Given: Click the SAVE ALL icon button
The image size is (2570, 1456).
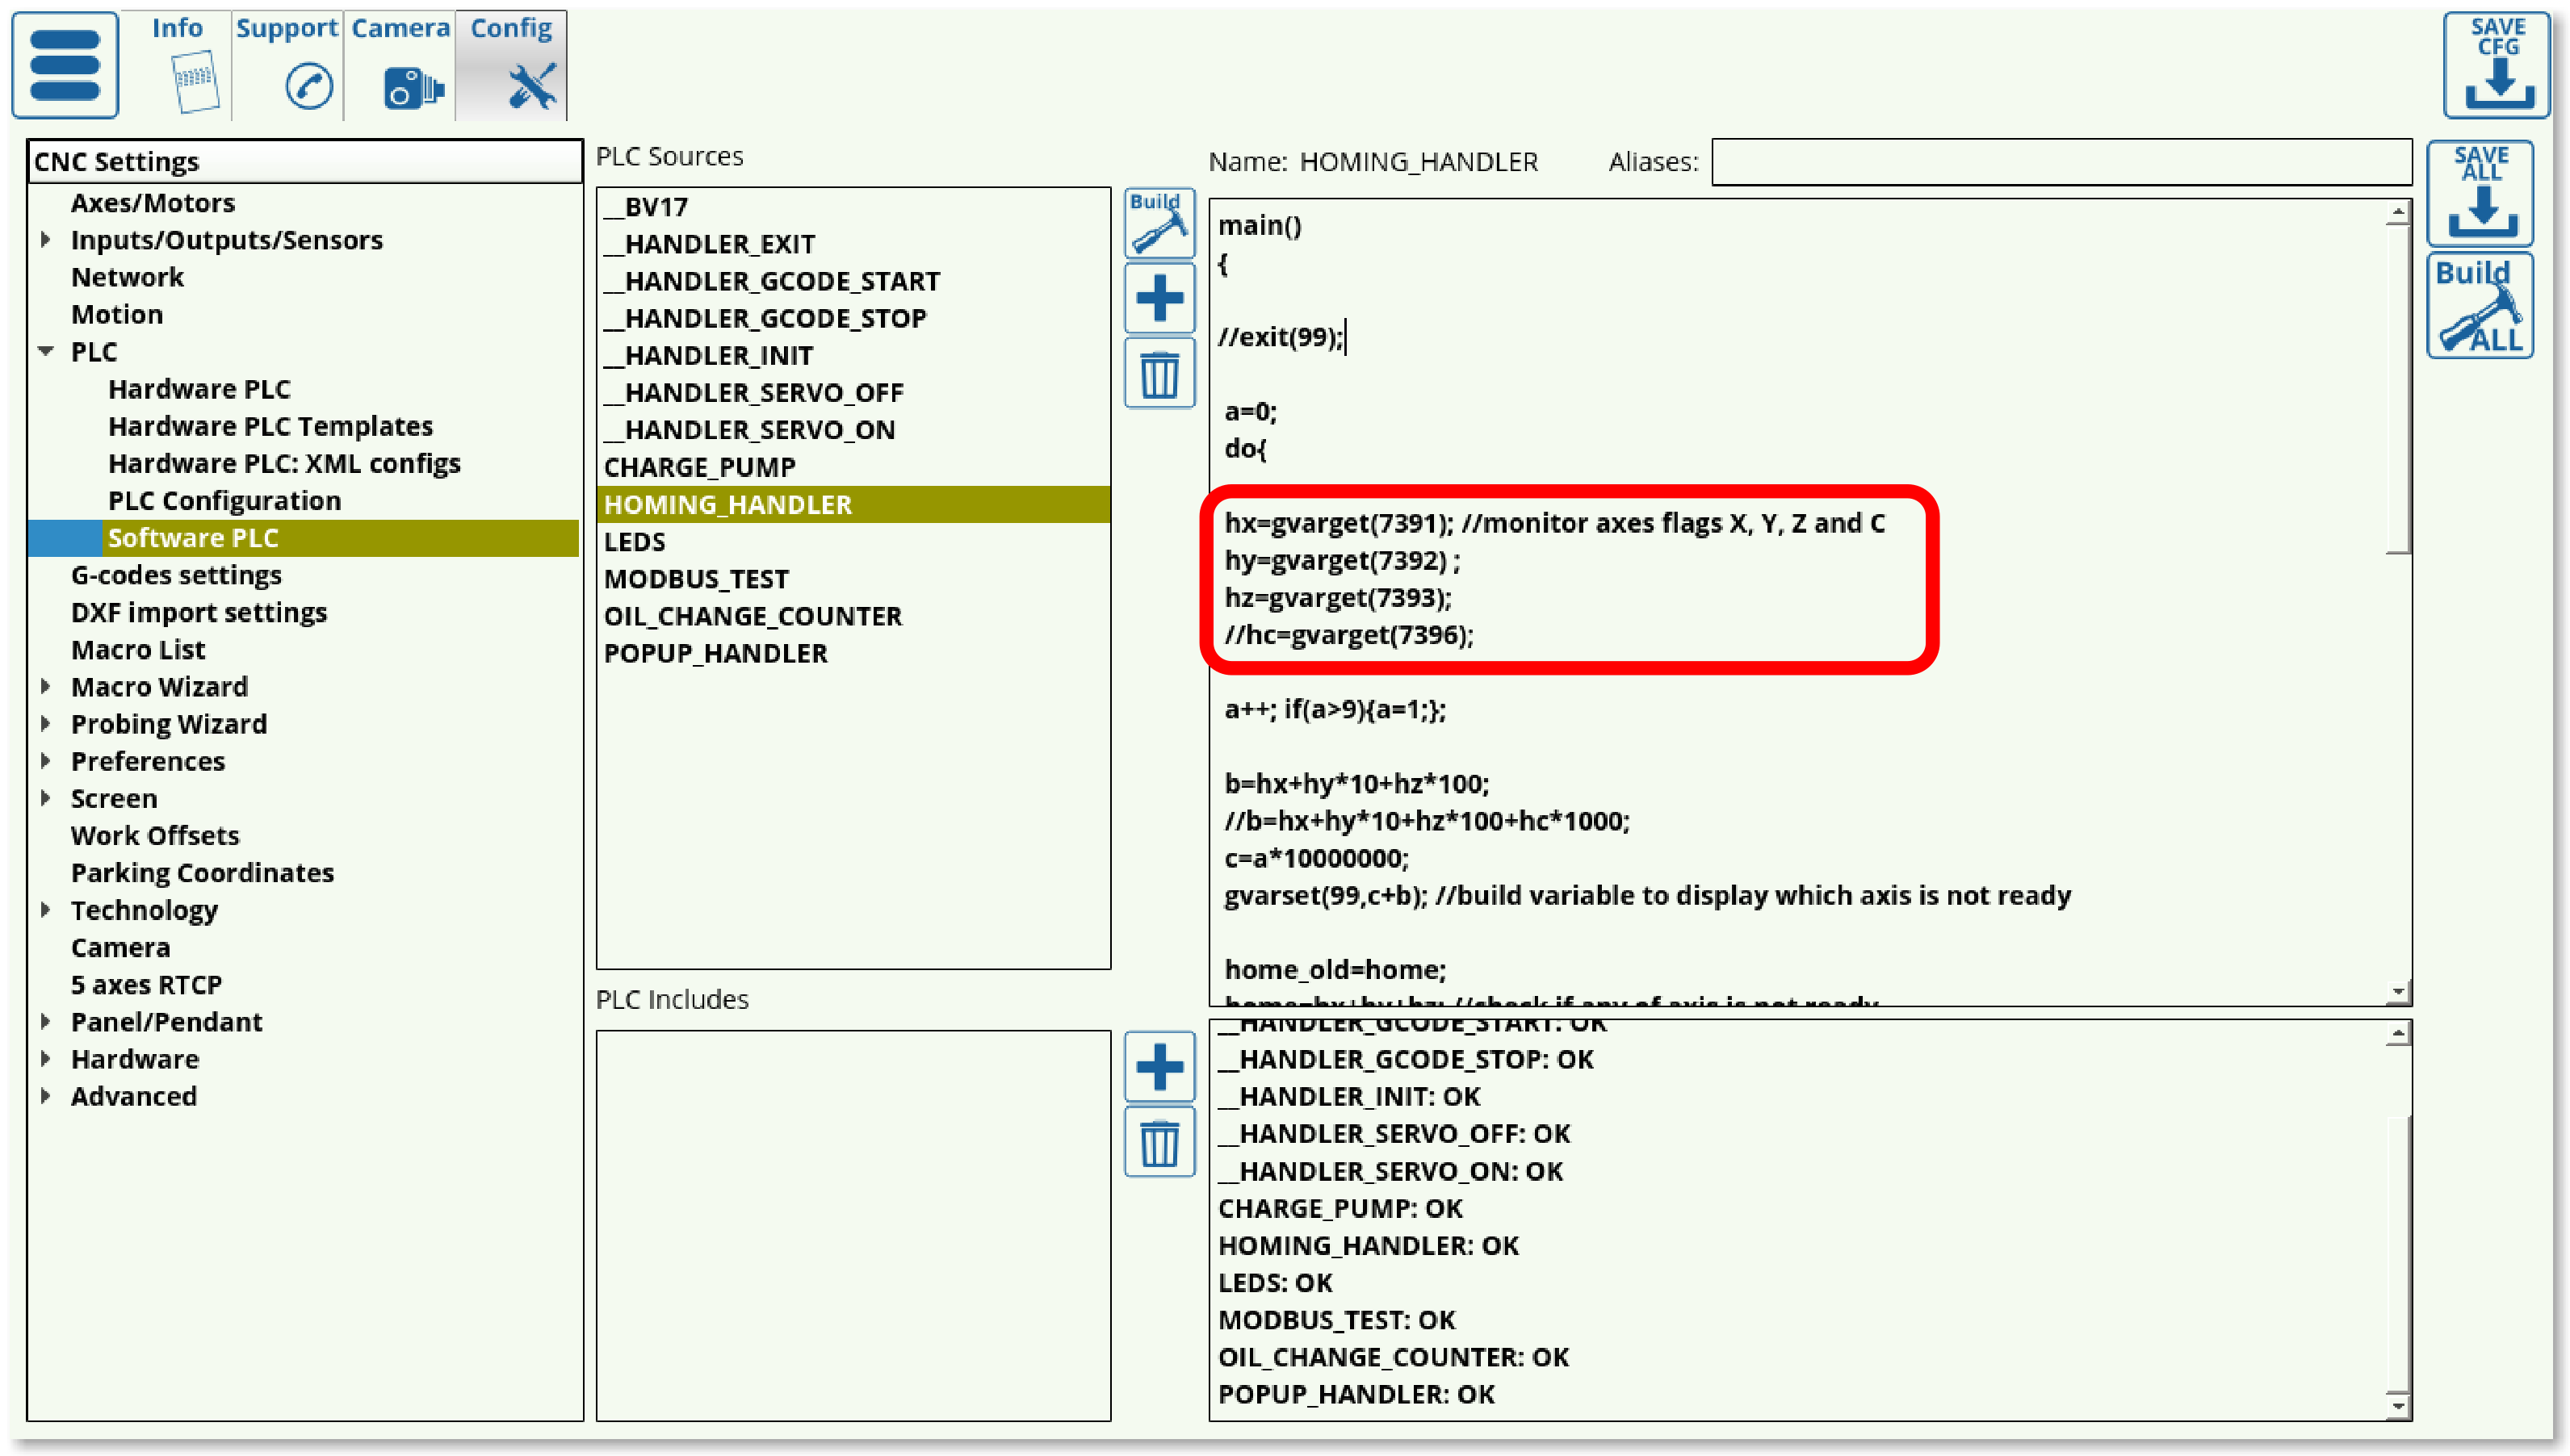Looking at the screenshot, I should 2480,193.
